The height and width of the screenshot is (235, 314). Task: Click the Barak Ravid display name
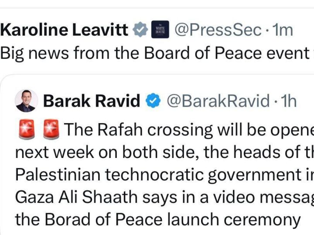click(92, 101)
